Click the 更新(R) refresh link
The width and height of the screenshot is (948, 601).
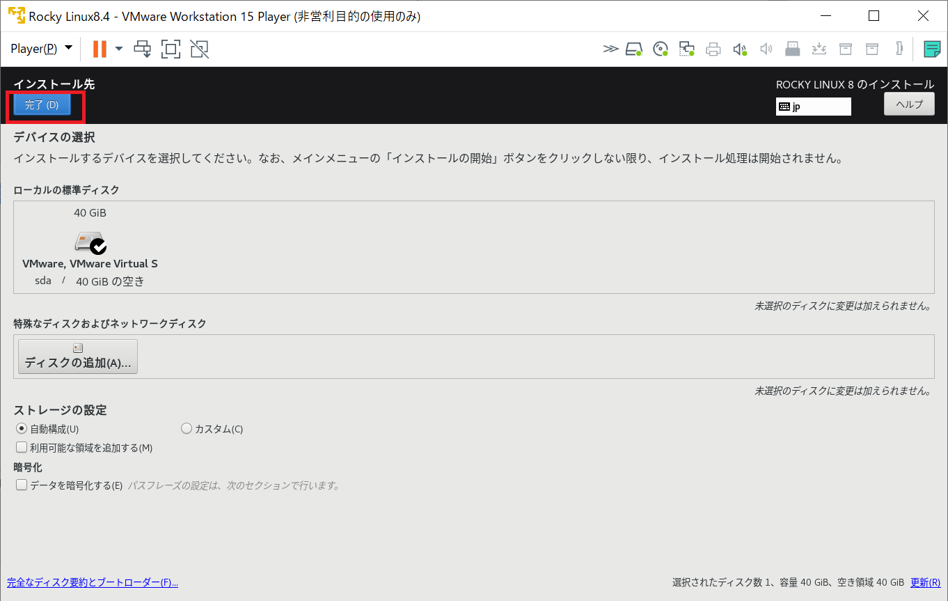click(x=925, y=582)
